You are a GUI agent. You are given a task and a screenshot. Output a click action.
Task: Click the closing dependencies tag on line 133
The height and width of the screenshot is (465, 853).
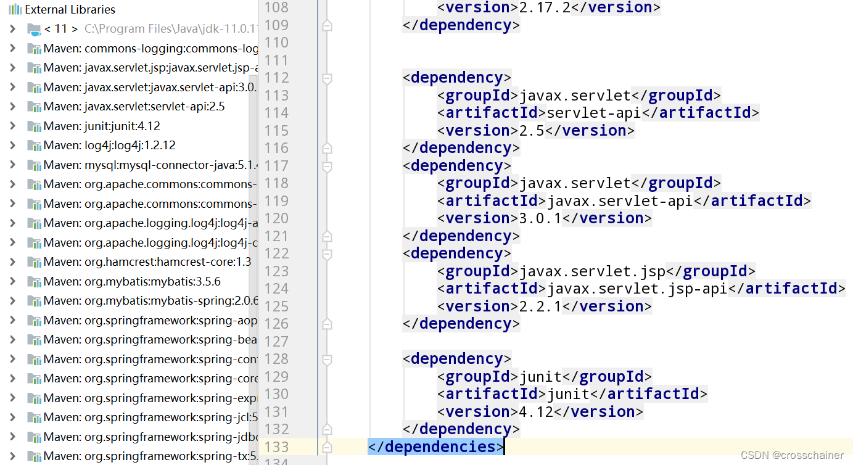(x=435, y=447)
